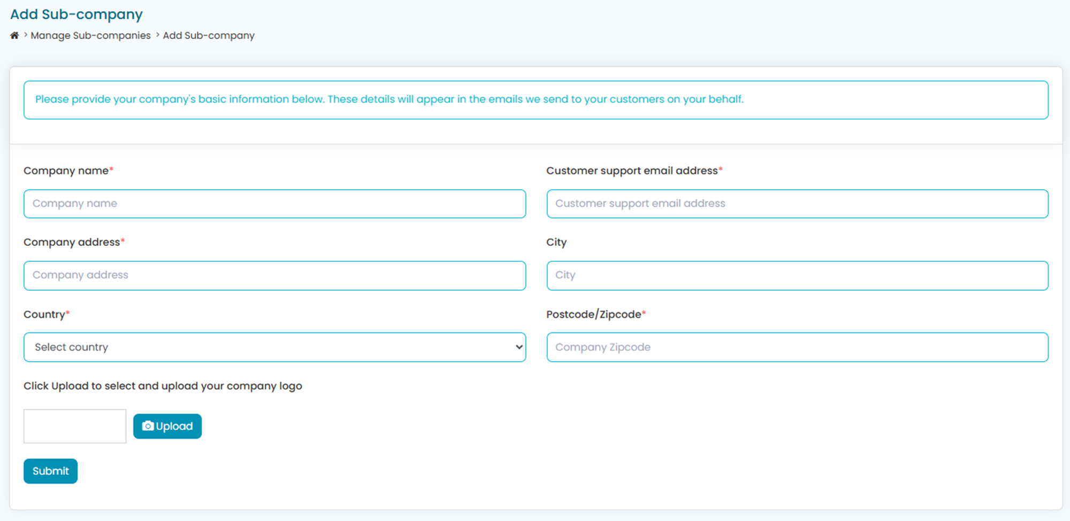Screen dimensions: 1070x521
Task: Focus the Company Zipcode input field
Action: click(x=797, y=347)
